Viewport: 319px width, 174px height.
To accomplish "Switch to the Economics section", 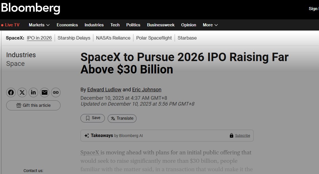I will tap(67, 25).
